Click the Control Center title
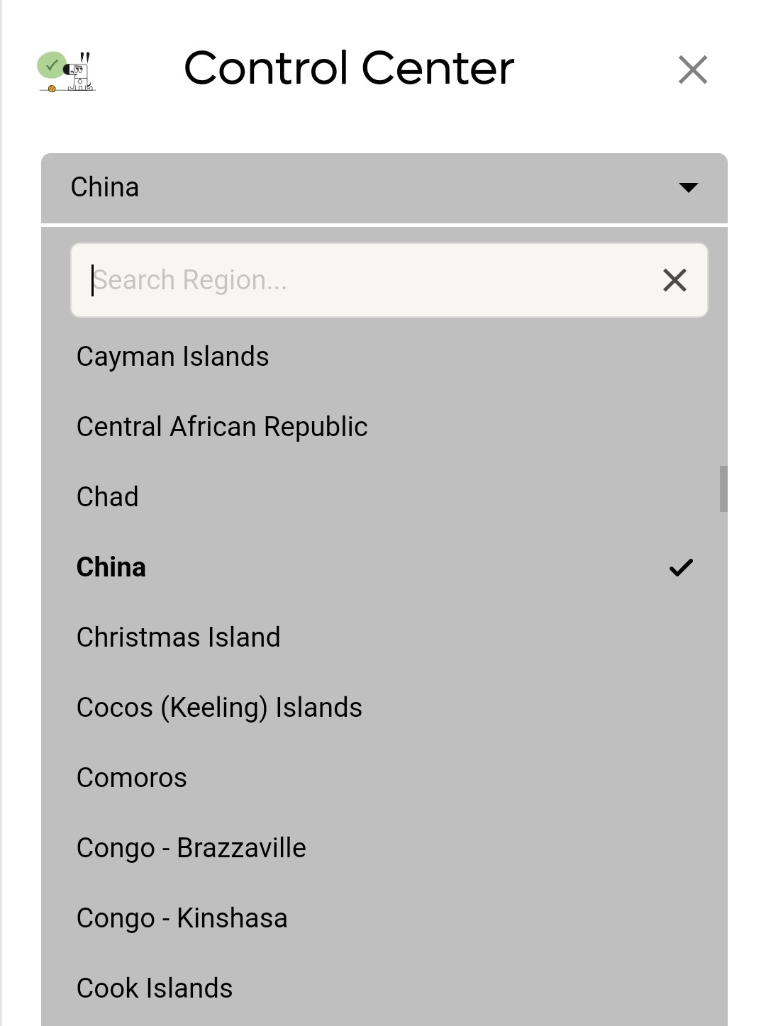Screen dimensions: 766x1026 (349, 69)
